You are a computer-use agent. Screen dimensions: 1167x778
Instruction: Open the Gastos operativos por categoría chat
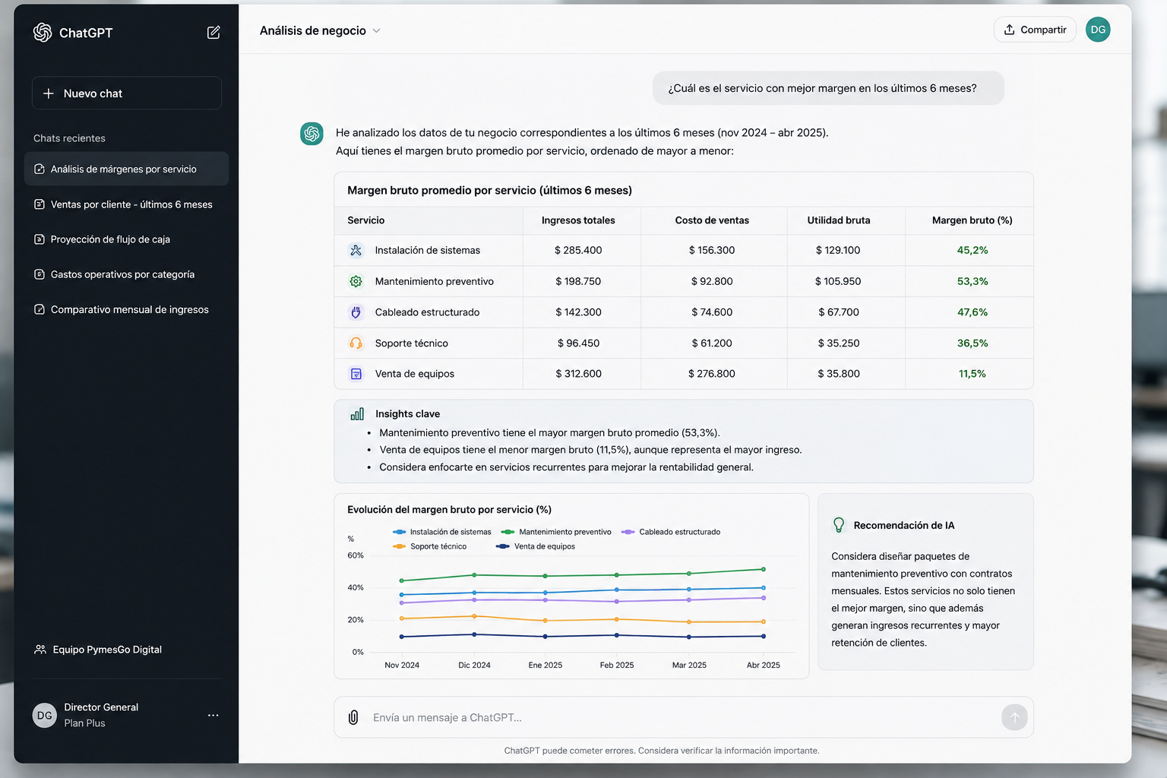(126, 274)
